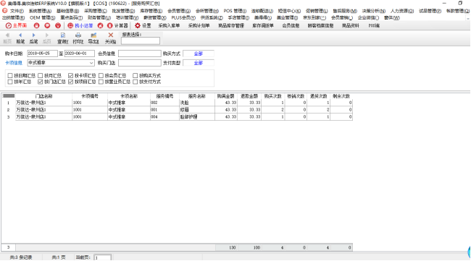
Task: Enable the 按会员汇总 checkbox
Action: pyautogui.click(x=101, y=75)
